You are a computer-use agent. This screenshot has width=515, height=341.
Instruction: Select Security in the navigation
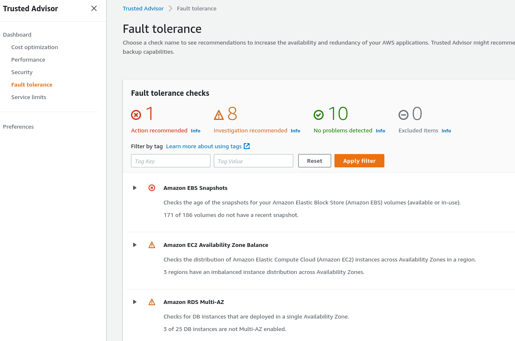click(x=22, y=72)
